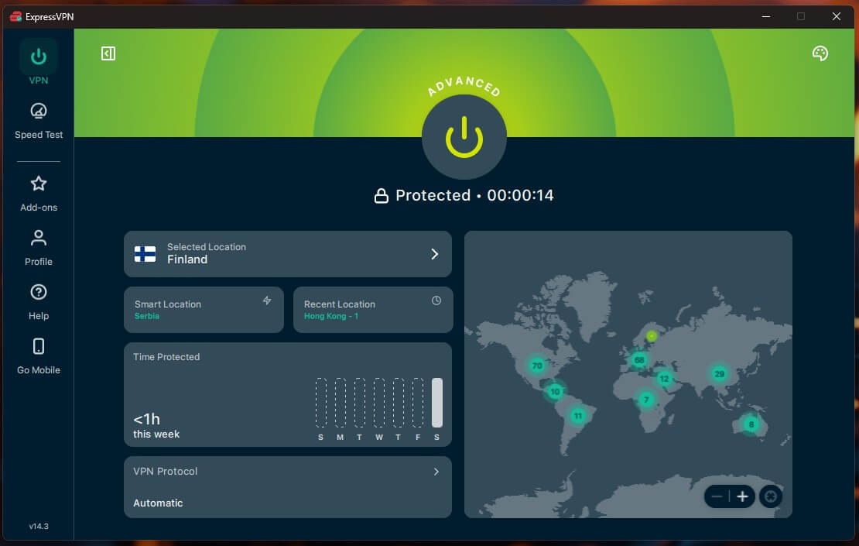Minimize the ExpressVPN window

(x=766, y=16)
